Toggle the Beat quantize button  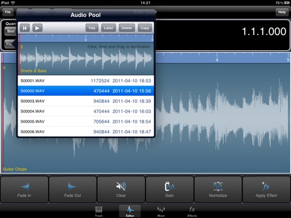point(10,31)
